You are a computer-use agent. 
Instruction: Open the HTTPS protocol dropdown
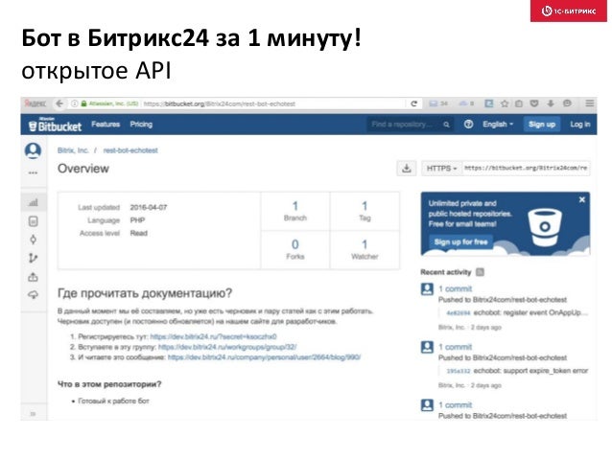pyautogui.click(x=441, y=169)
